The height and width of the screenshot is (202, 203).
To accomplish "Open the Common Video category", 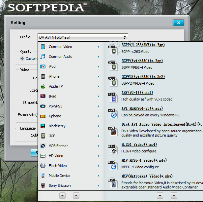I will click(71, 47).
